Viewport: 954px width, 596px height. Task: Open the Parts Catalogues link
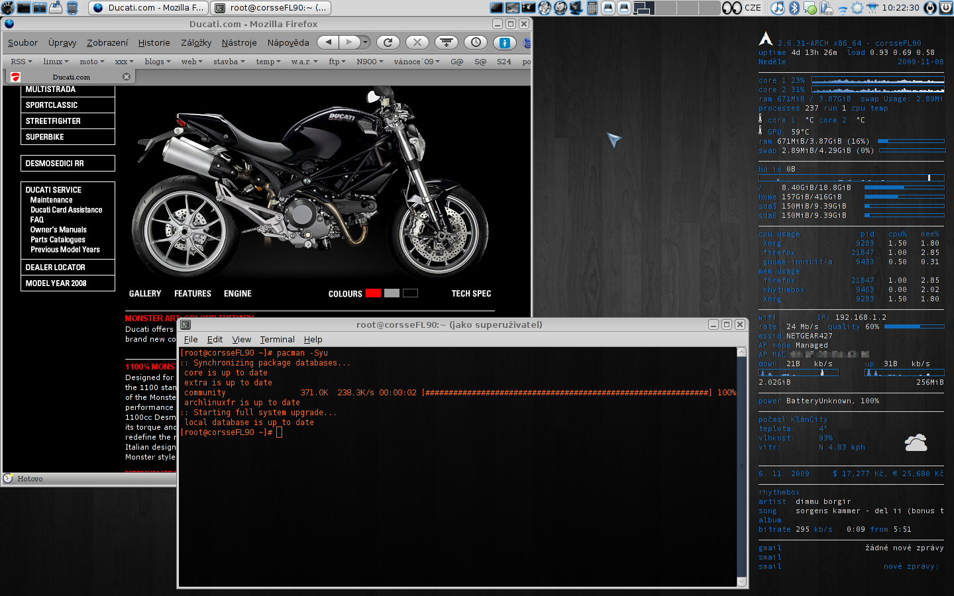(x=58, y=240)
